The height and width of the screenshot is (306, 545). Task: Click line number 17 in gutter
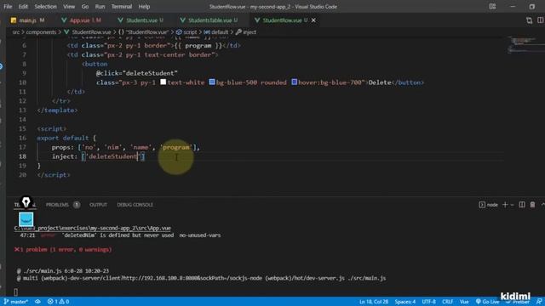[x=23, y=147]
